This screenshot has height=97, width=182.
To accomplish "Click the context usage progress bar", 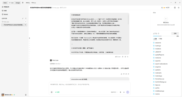I will 164,36.
